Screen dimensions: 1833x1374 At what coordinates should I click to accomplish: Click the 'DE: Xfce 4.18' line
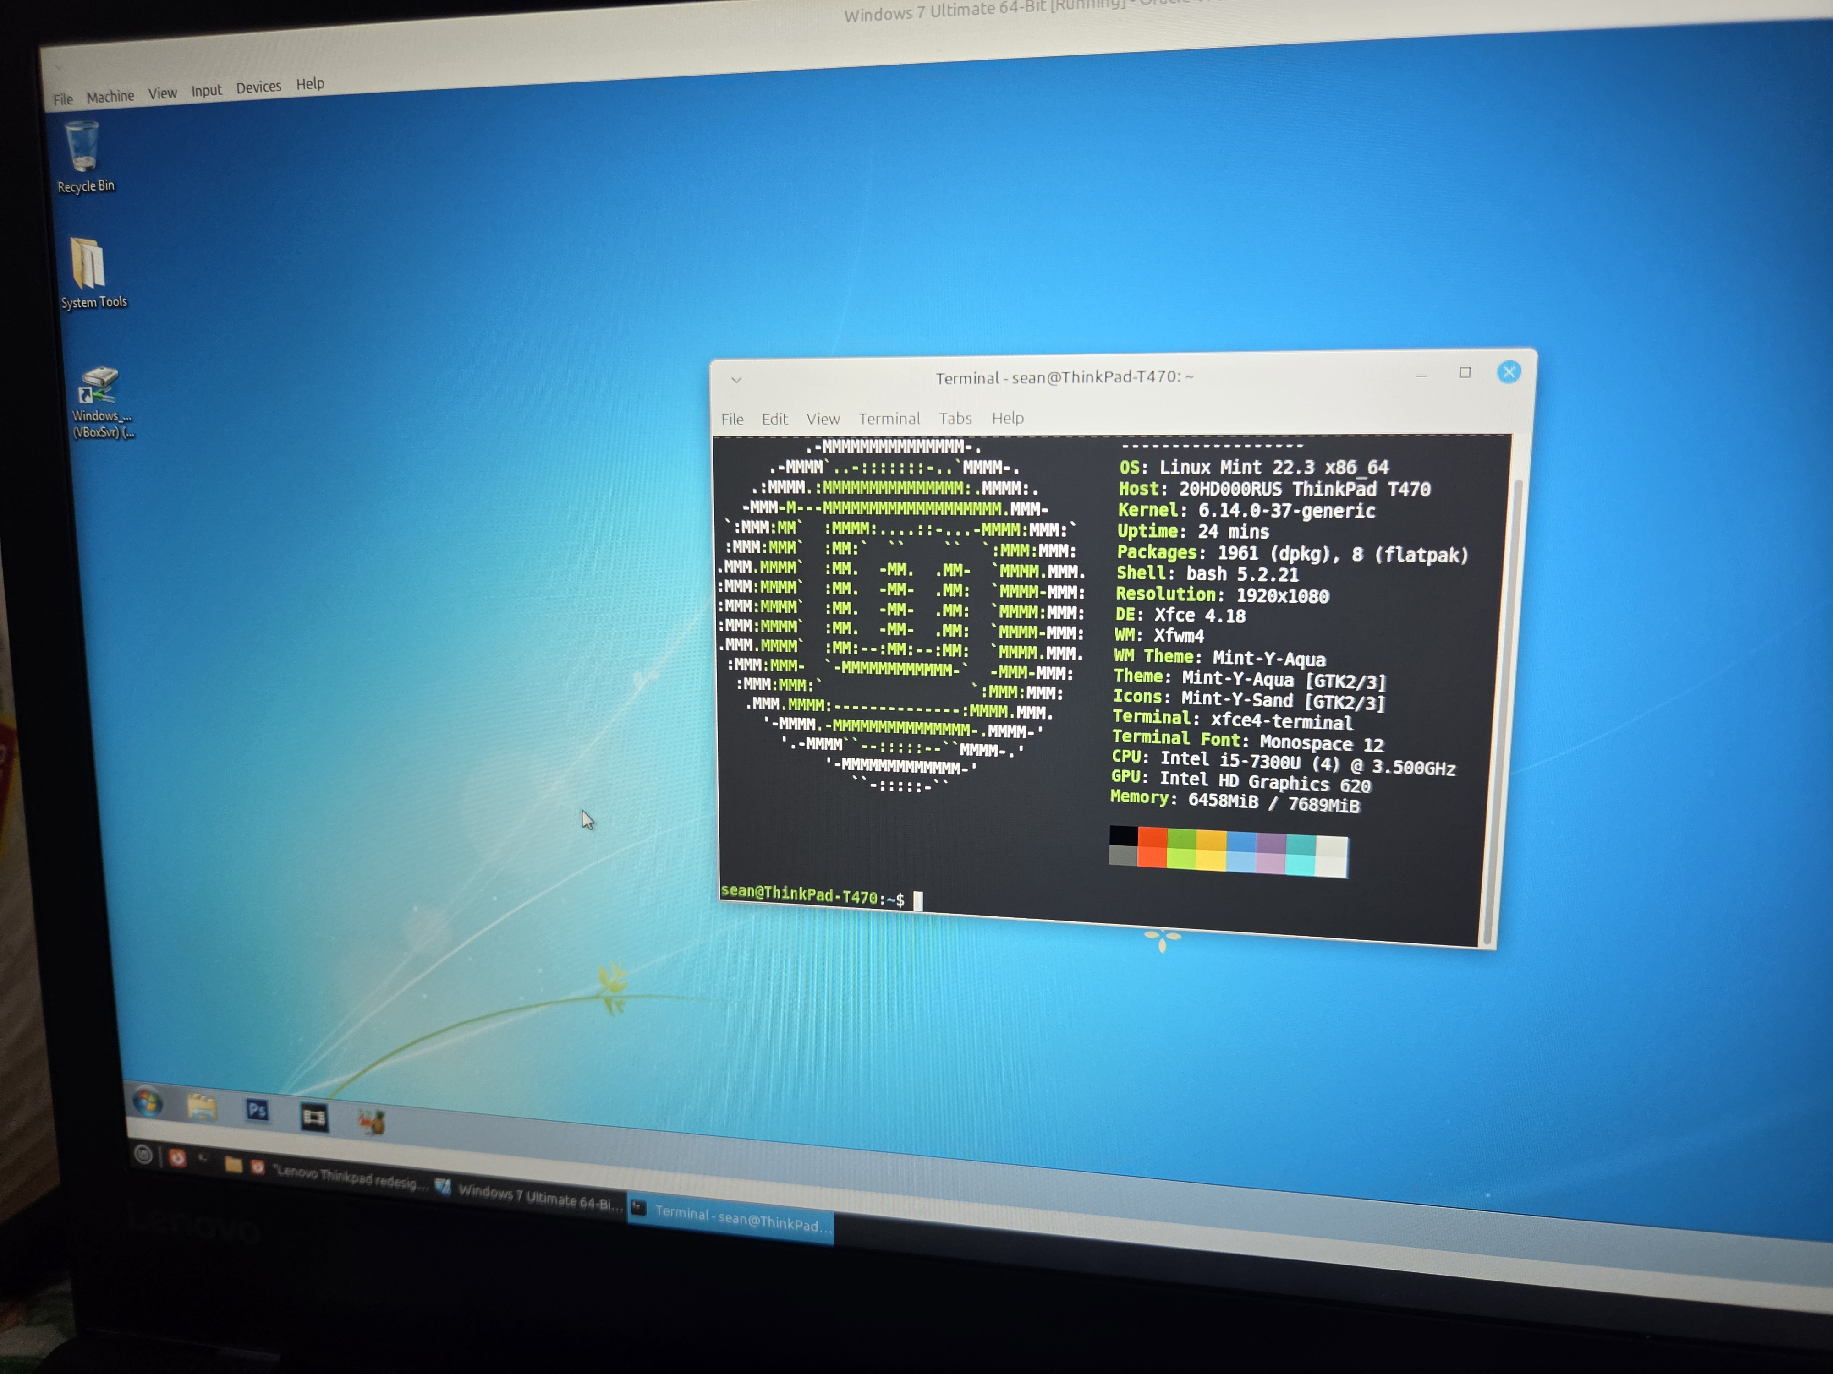(1180, 616)
